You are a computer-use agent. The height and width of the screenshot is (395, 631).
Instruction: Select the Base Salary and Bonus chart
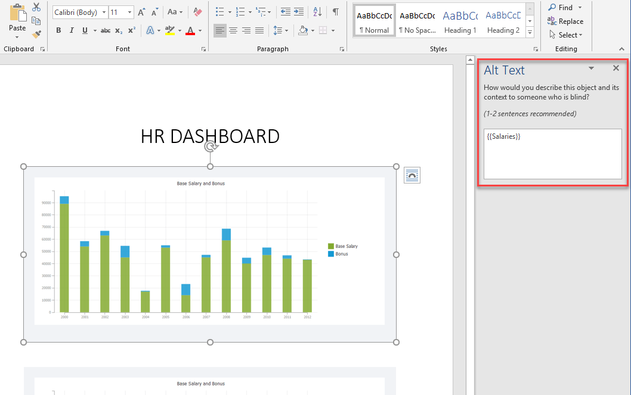(x=210, y=254)
